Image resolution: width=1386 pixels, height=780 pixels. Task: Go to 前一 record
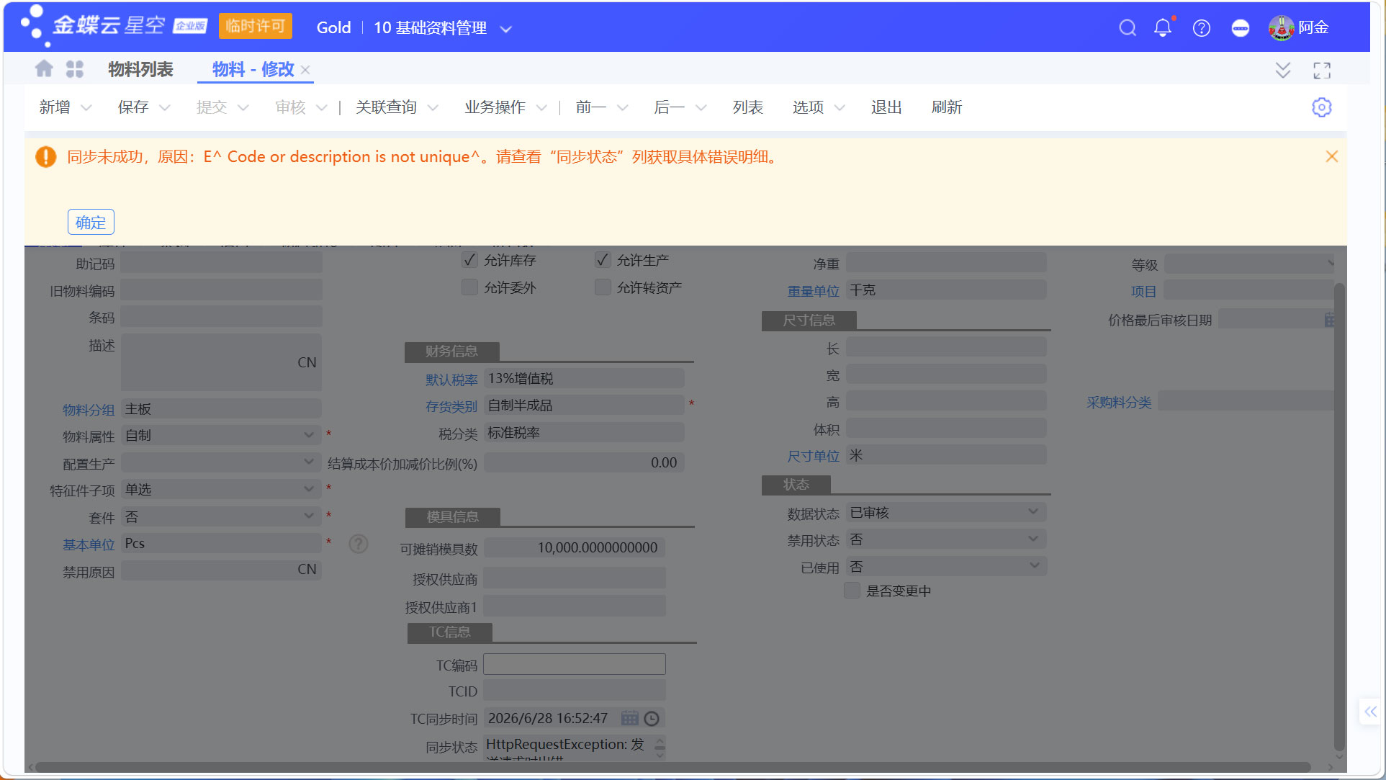(591, 107)
